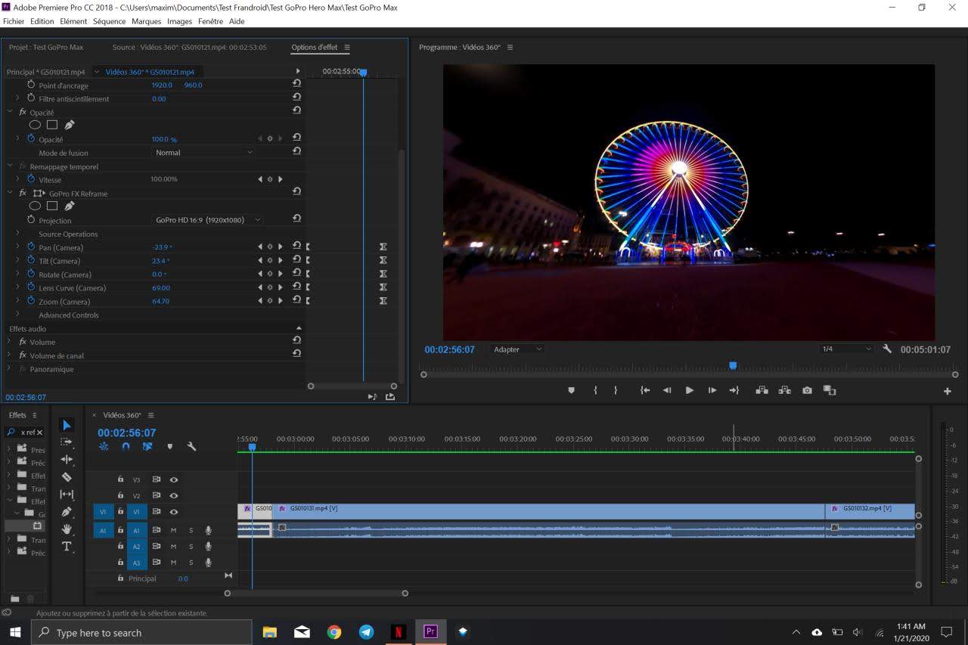Mute audio track A1
Screen dimensions: 968x645
pyautogui.click(x=173, y=530)
